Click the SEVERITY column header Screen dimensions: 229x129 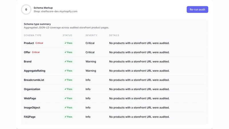91,35
